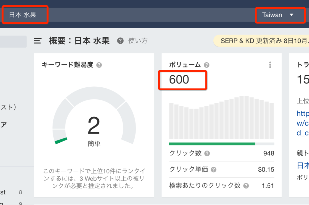309x205 pixels.
Task: Click the keyword difficulty gauge arc
Action: (x=94, y=115)
